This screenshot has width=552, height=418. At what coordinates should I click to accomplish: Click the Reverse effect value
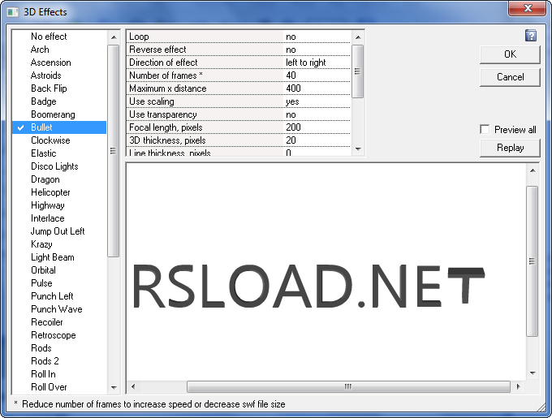[317, 50]
